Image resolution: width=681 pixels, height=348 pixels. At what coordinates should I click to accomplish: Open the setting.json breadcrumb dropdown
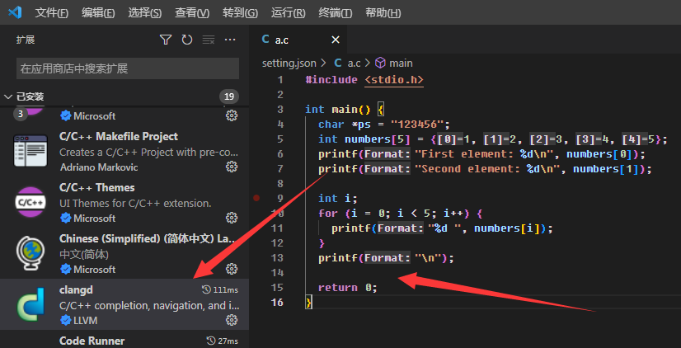[x=289, y=63]
